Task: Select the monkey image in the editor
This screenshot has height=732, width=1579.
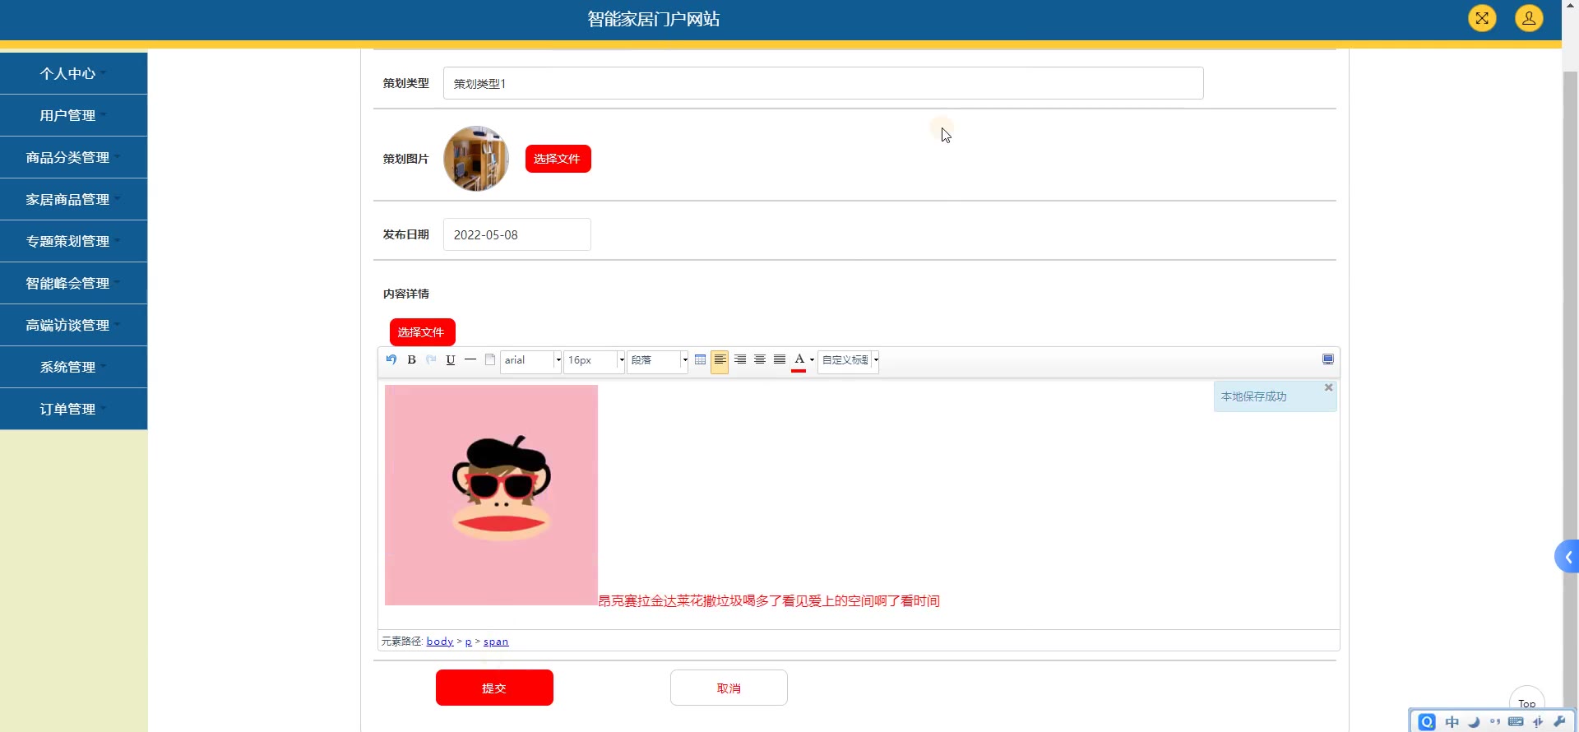Action: click(x=491, y=495)
